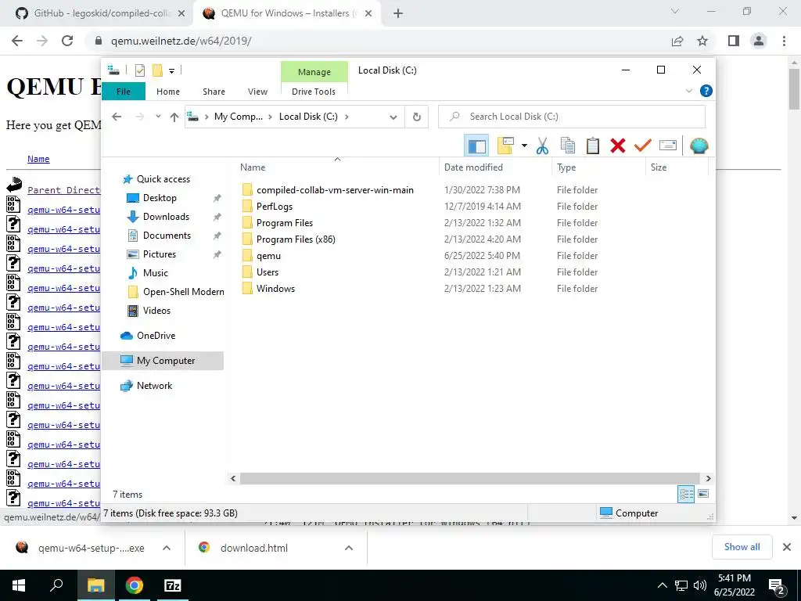Select Quick access in navigation pane
Viewport: 801px width, 601px height.
[x=163, y=179]
